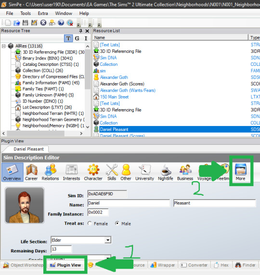Screen dimensions: 260x275
Task: Open the Other section icon
Action: click(126, 172)
